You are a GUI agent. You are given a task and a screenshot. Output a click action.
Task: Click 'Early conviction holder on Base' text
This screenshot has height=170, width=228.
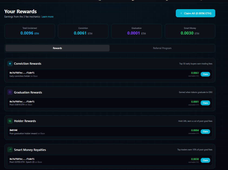pyautogui.click(x=24, y=76)
